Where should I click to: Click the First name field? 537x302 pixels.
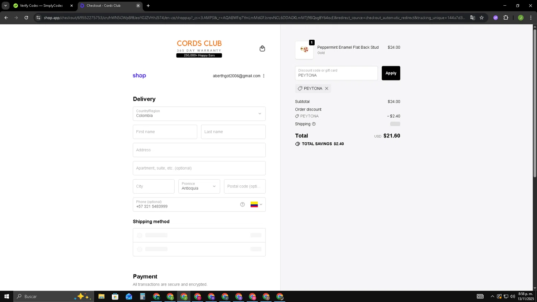[x=165, y=132]
